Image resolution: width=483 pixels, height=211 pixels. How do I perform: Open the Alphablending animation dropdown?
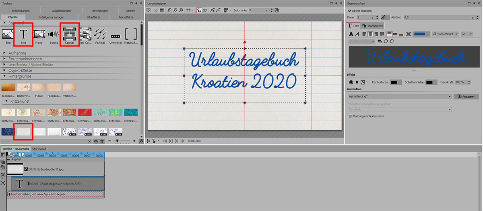449,97
